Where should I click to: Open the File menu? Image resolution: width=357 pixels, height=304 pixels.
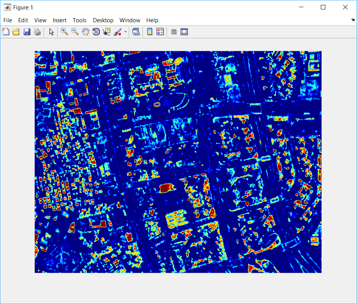pyautogui.click(x=8, y=20)
